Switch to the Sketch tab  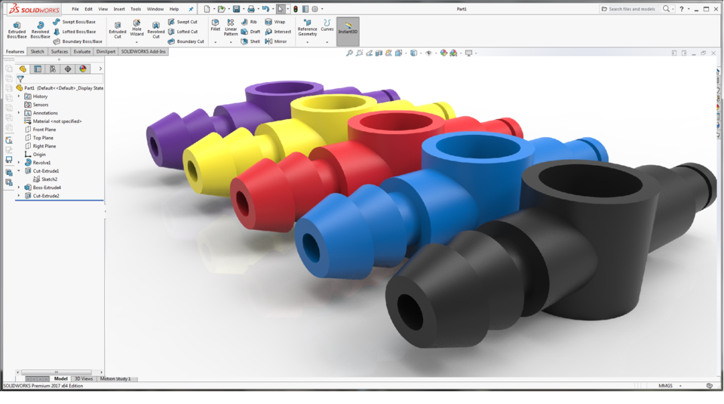[38, 51]
